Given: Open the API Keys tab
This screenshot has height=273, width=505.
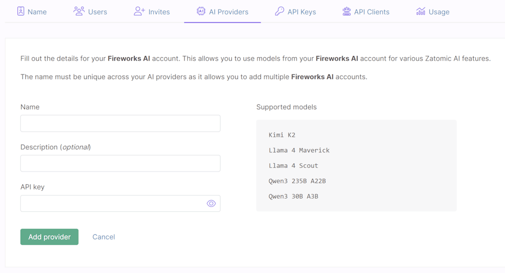Looking at the screenshot, I should pyautogui.click(x=295, y=12).
